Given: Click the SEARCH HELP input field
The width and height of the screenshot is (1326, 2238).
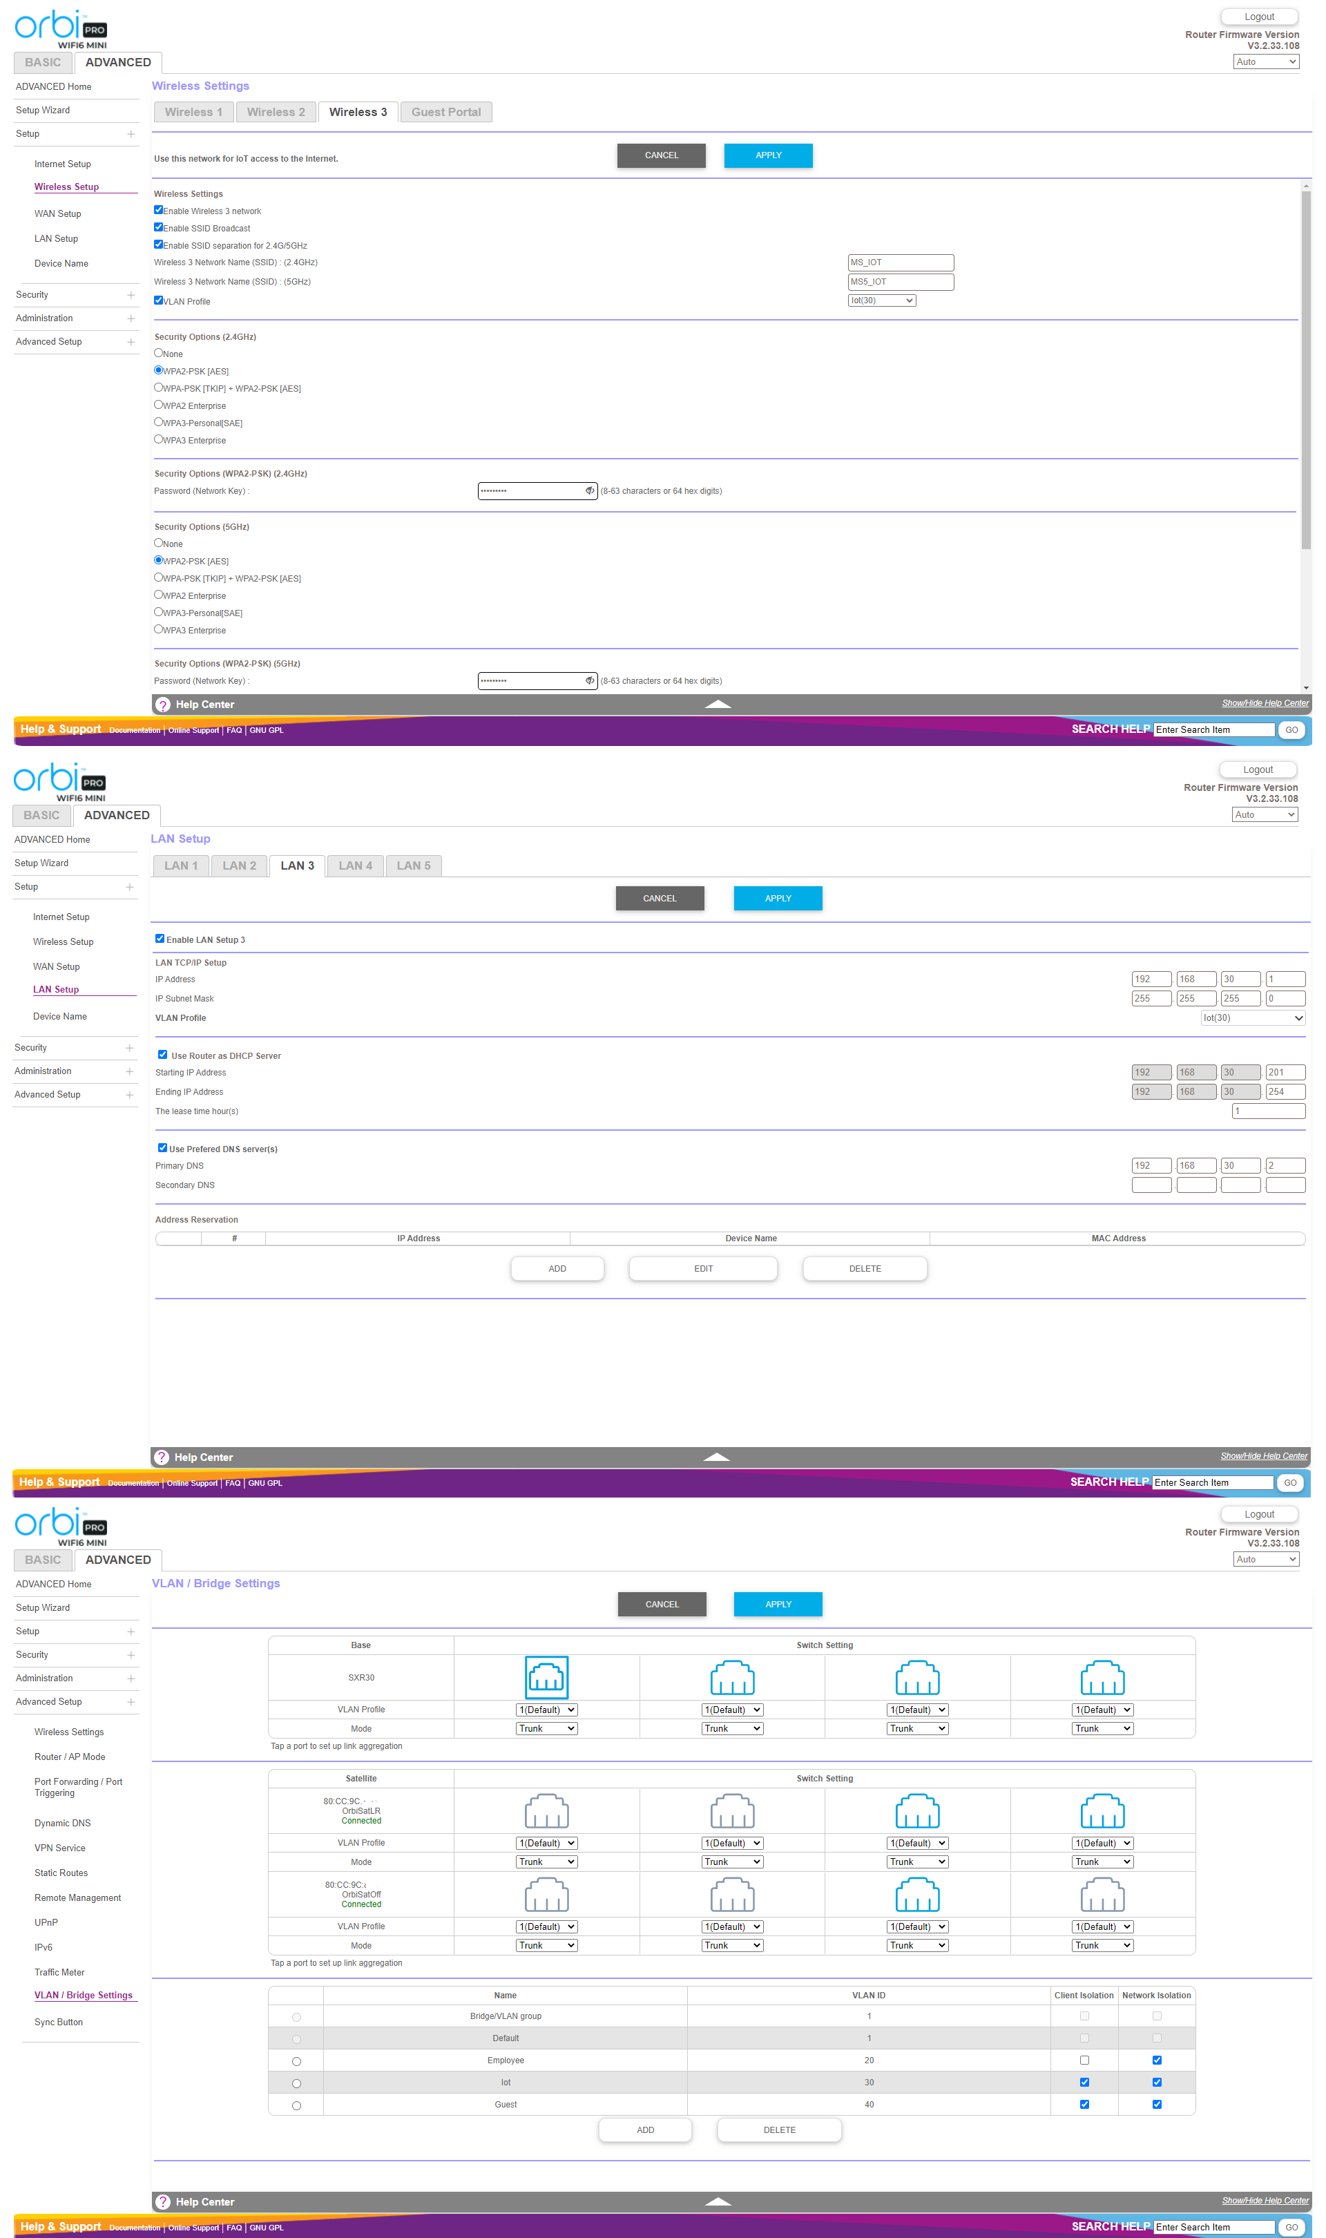Looking at the screenshot, I should (x=1213, y=729).
